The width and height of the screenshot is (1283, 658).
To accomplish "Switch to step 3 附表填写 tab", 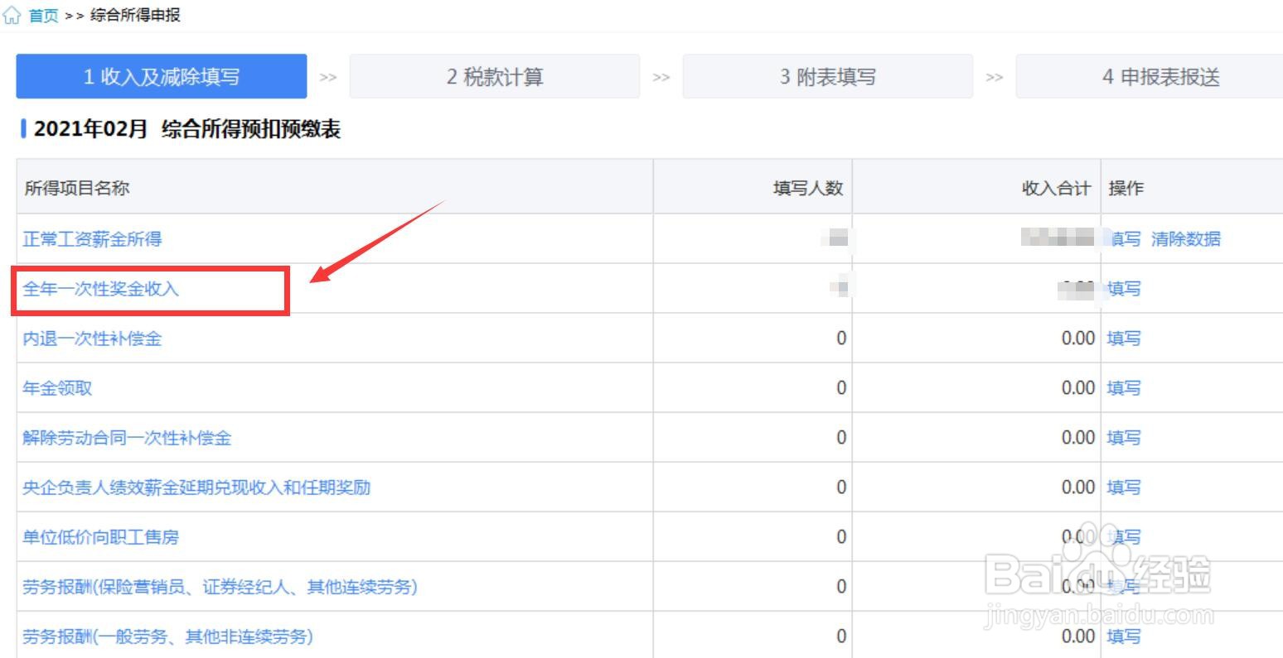I will (x=828, y=77).
